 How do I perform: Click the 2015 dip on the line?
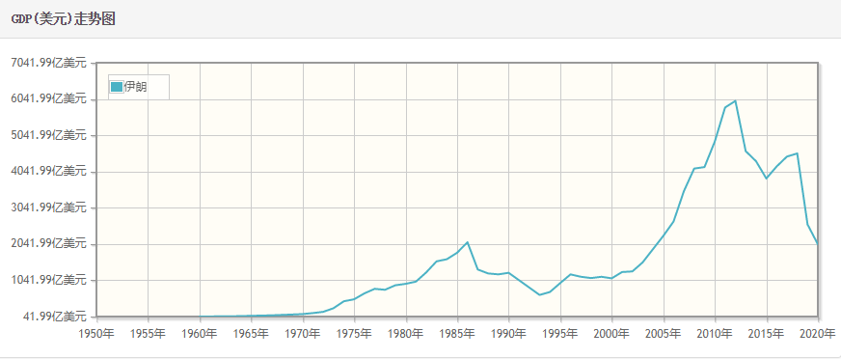pos(767,179)
